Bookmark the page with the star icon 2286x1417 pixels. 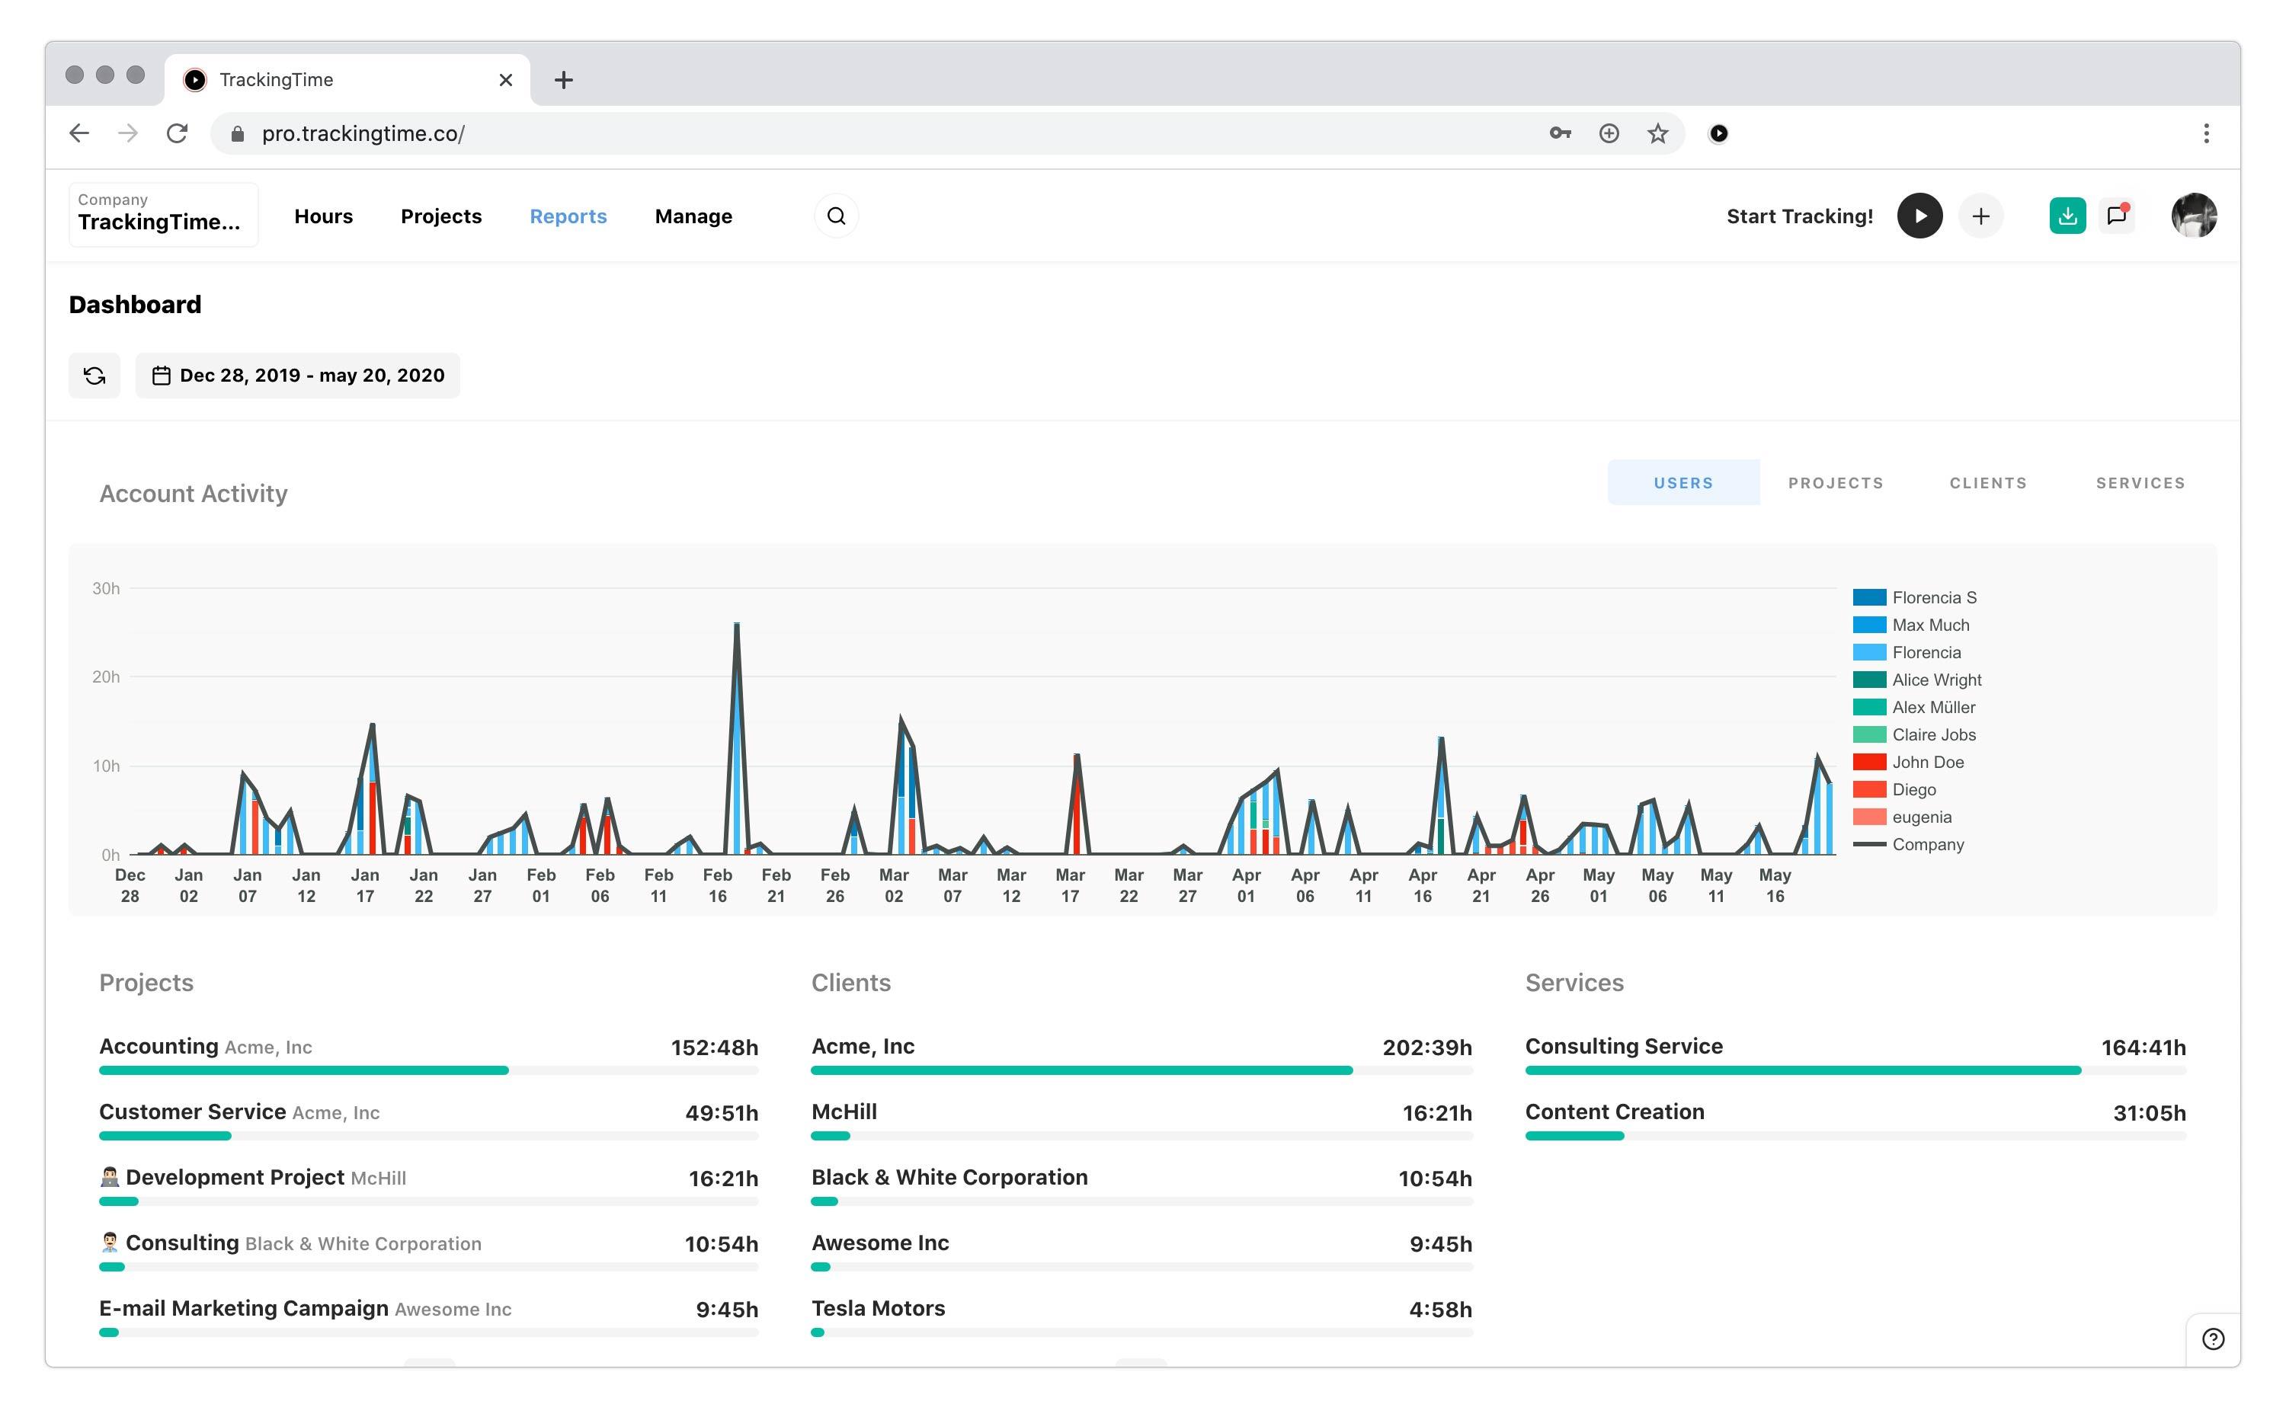tap(1657, 134)
